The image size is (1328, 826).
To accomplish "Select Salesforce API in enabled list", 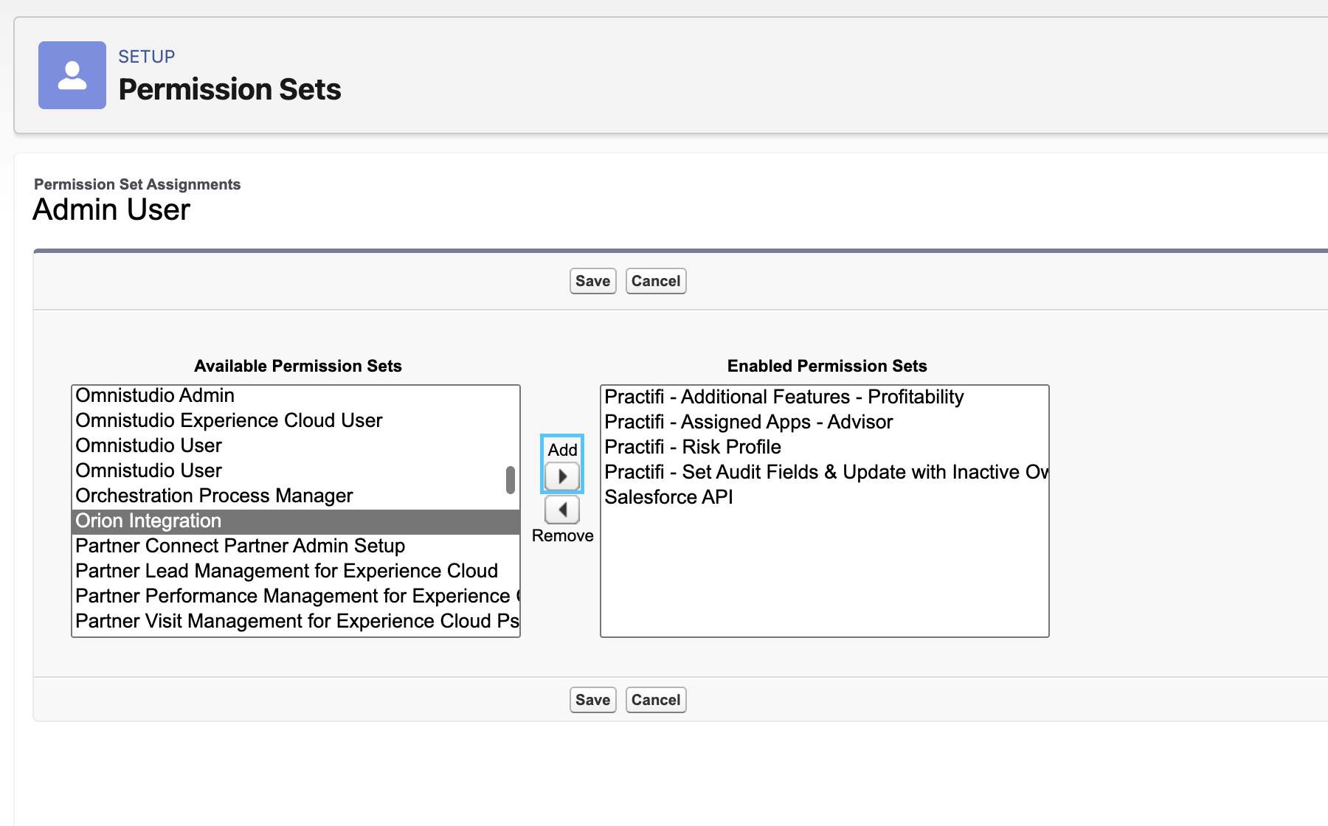I will click(x=825, y=497).
